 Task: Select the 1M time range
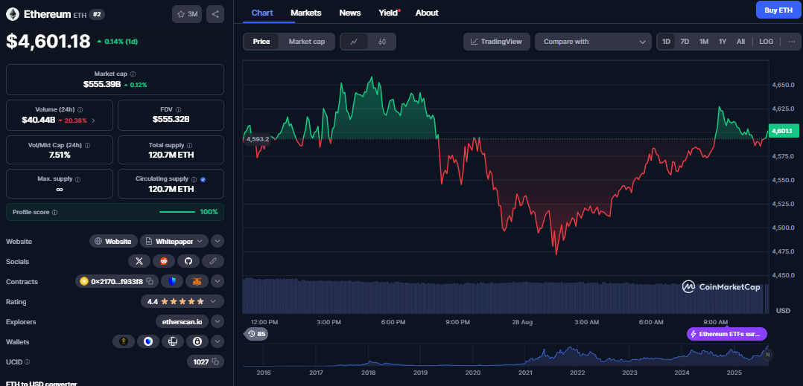coord(704,42)
